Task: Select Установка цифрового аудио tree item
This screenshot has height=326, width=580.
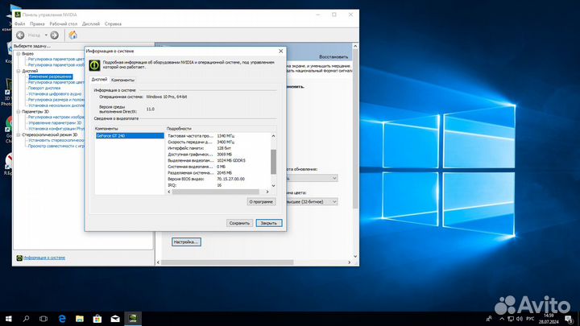Action: (x=55, y=94)
